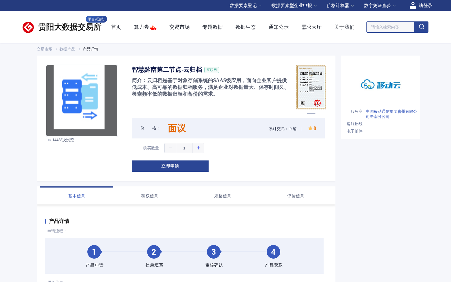This screenshot has height=282, width=451.
Task: Decrease purchase quantity with minus button
Action: (x=170, y=148)
